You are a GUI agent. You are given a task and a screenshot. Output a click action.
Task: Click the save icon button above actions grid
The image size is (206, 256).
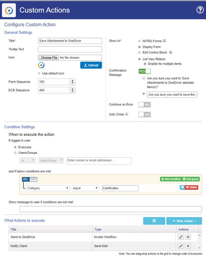tap(154, 221)
